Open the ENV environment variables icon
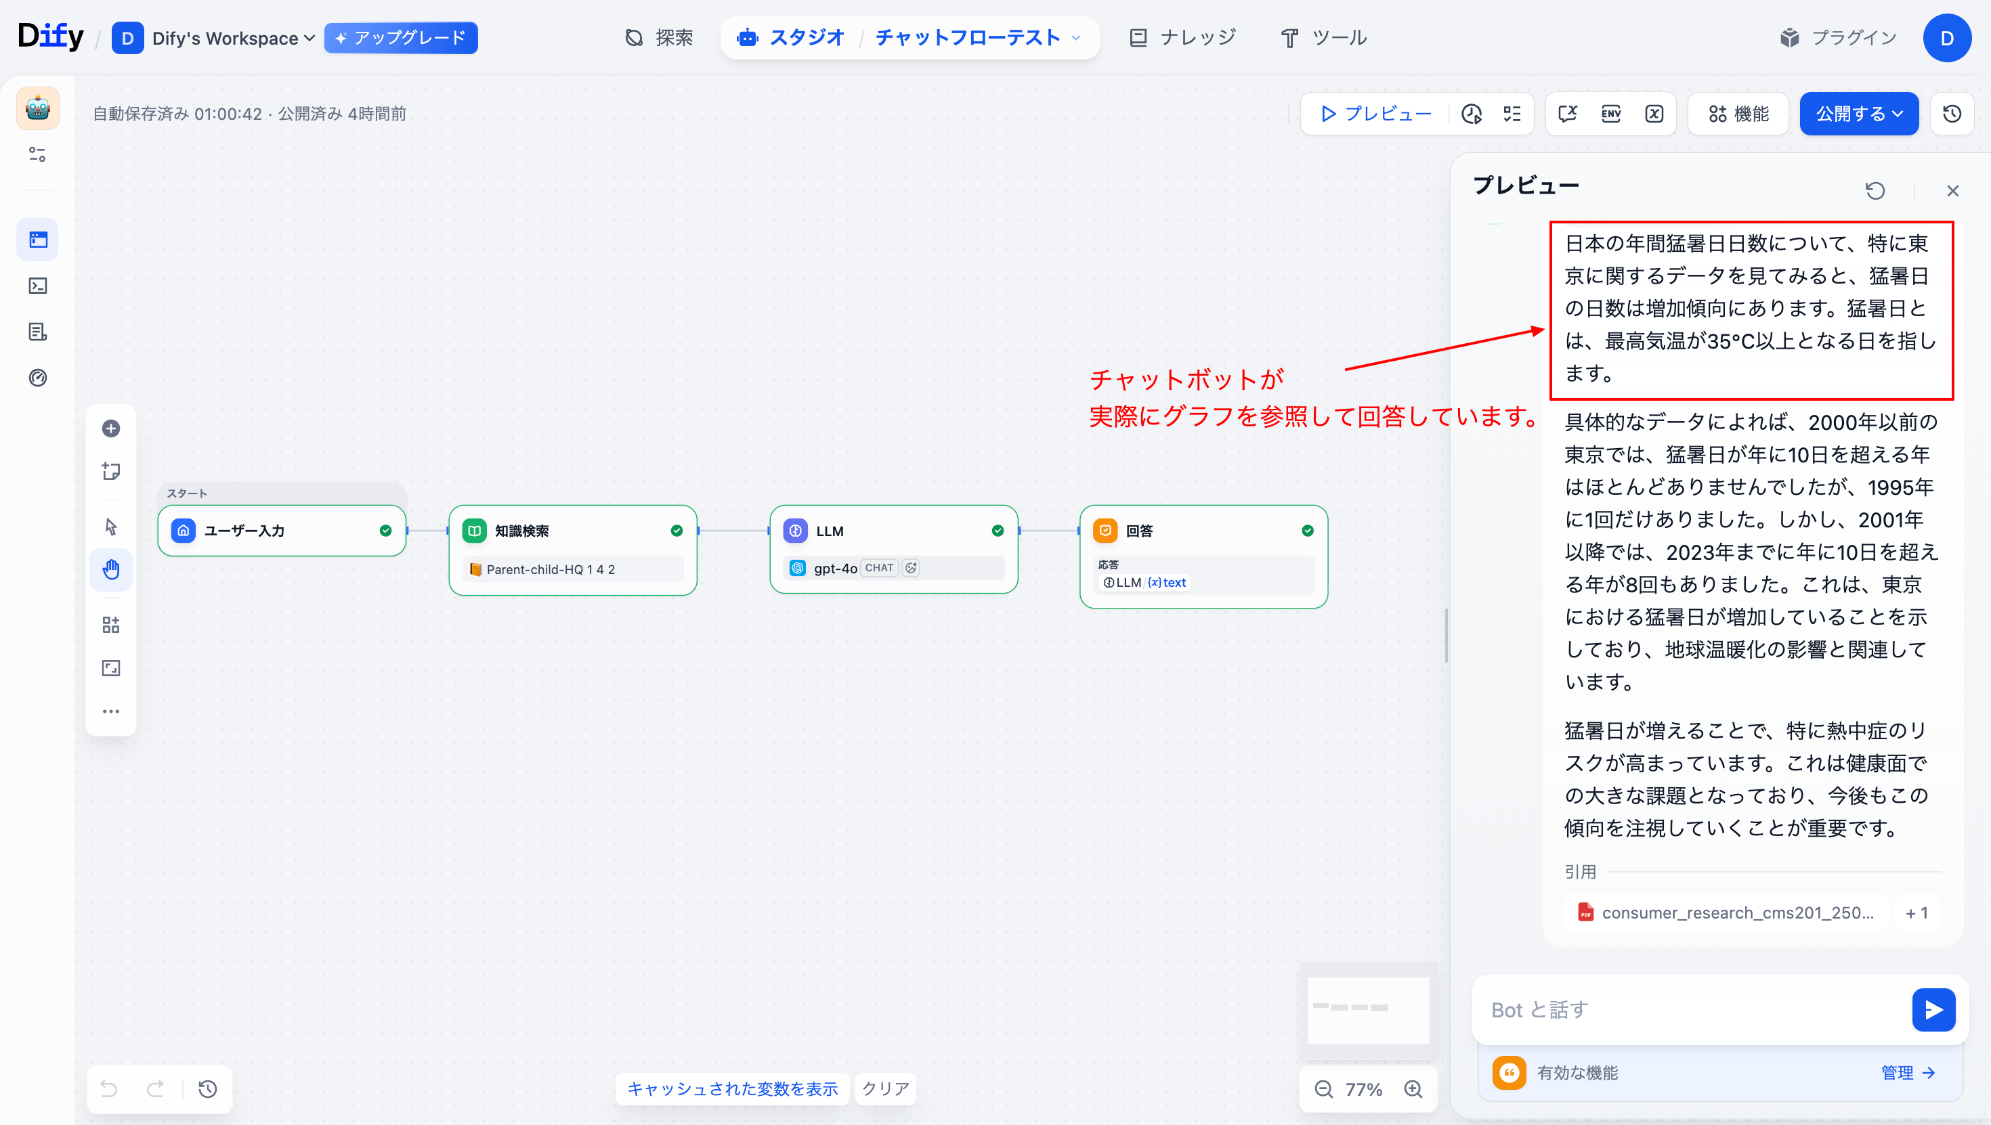The image size is (1991, 1125). click(1610, 114)
